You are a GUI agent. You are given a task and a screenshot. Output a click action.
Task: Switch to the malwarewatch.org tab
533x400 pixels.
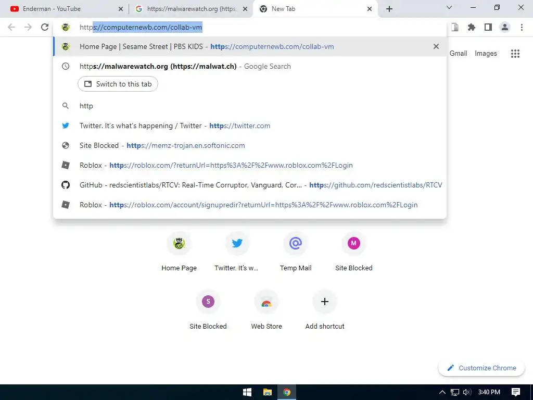click(x=191, y=9)
